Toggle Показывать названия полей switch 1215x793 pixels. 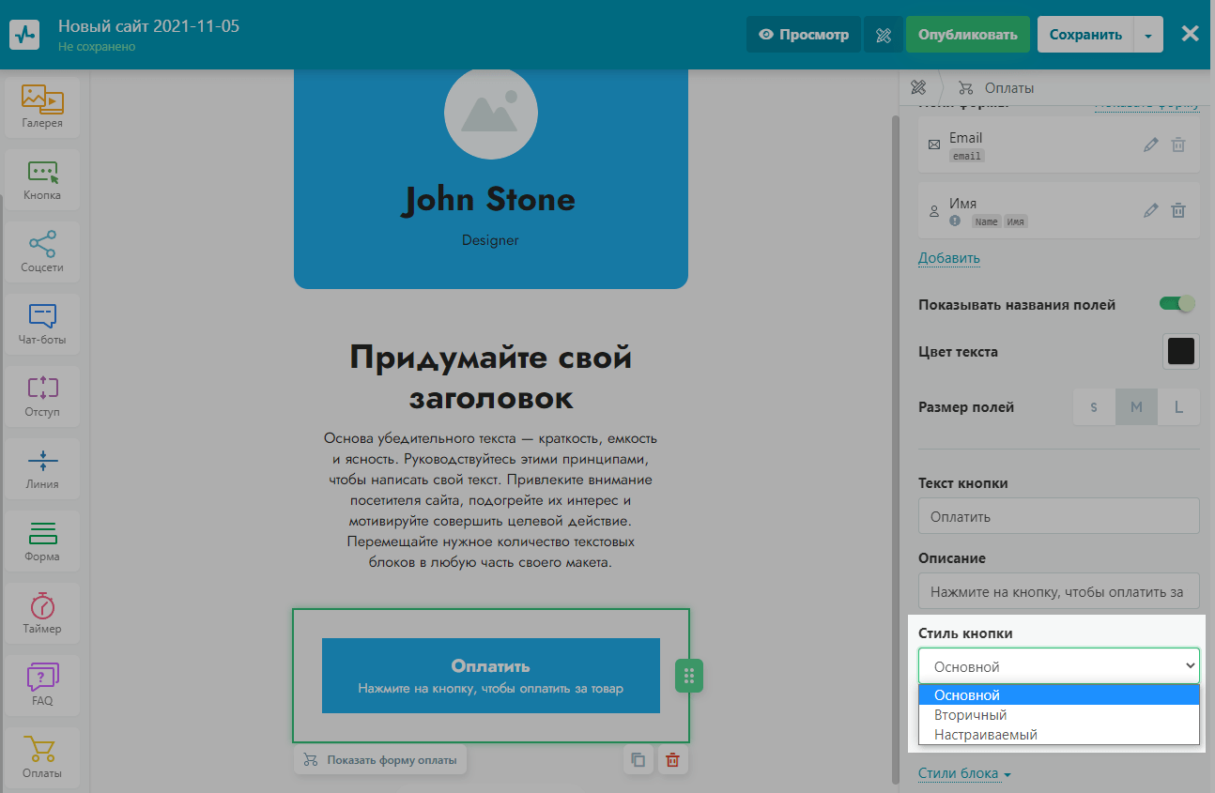[1177, 304]
